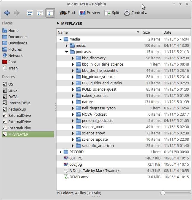
Task: Open Find search tool
Action: pyautogui.click(x=67, y=13)
